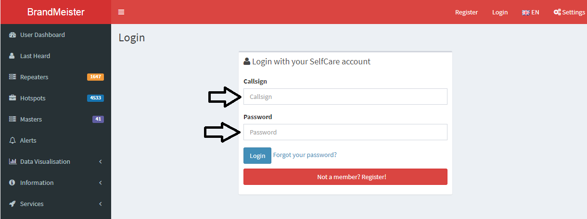Click the Data Visualisation chart icon
This screenshot has height=219, width=587.
click(x=13, y=162)
